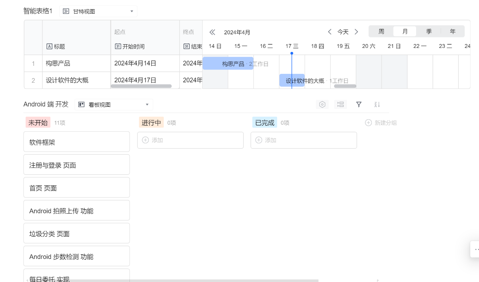Viewport: 479px width, 282px height.
Task: Go to previous period with left chevron
Action: [329, 32]
